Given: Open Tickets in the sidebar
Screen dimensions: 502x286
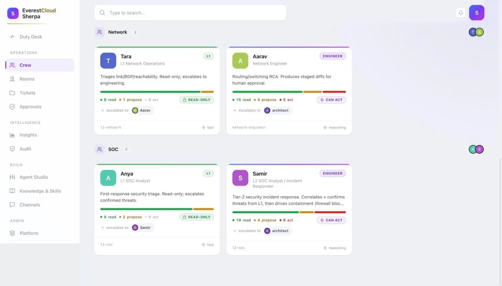Looking at the screenshot, I should pyautogui.click(x=40, y=93).
